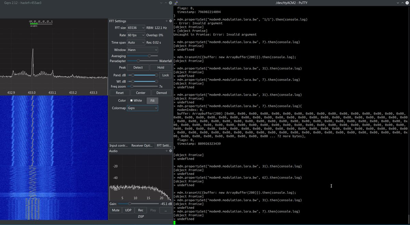
Task: Click the 'Error: Invalid argument' line in PuTTY
Action: pyautogui.click(x=198, y=23)
